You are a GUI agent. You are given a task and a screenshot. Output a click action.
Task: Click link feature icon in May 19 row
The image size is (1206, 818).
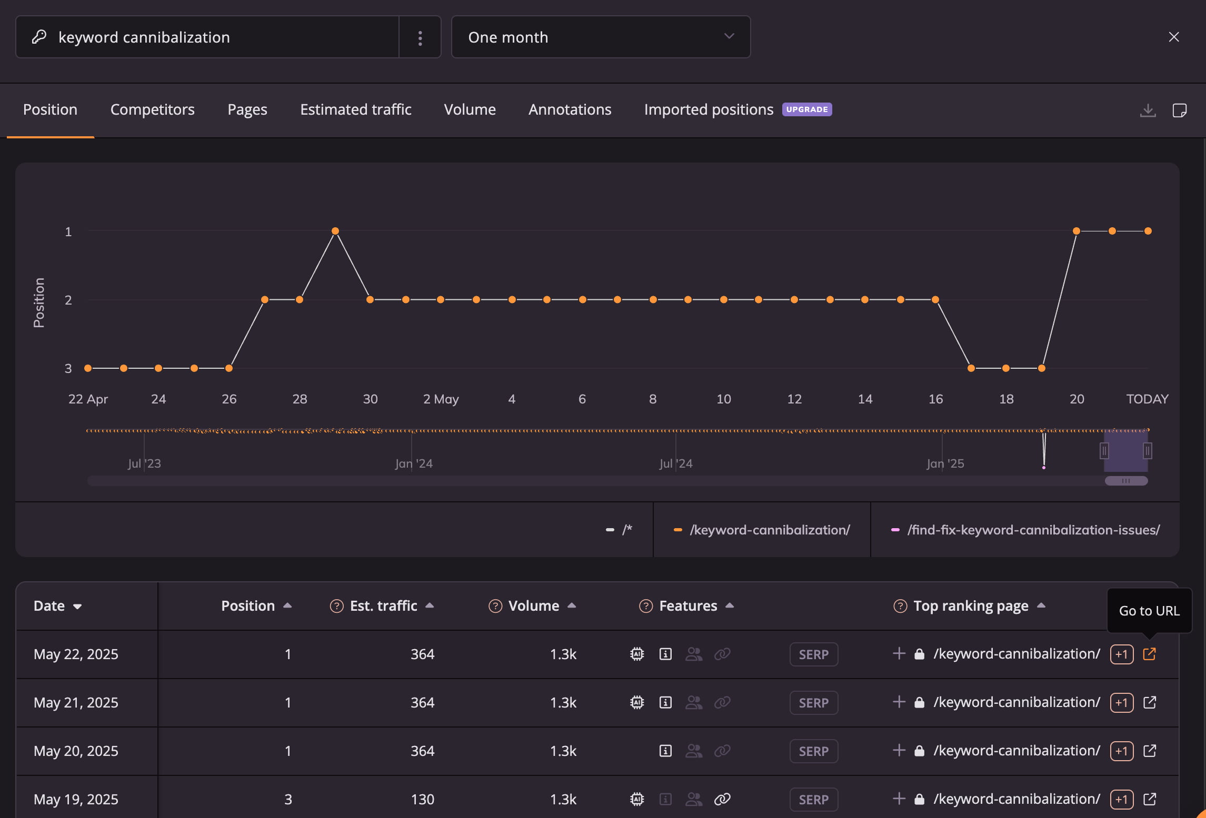722,799
